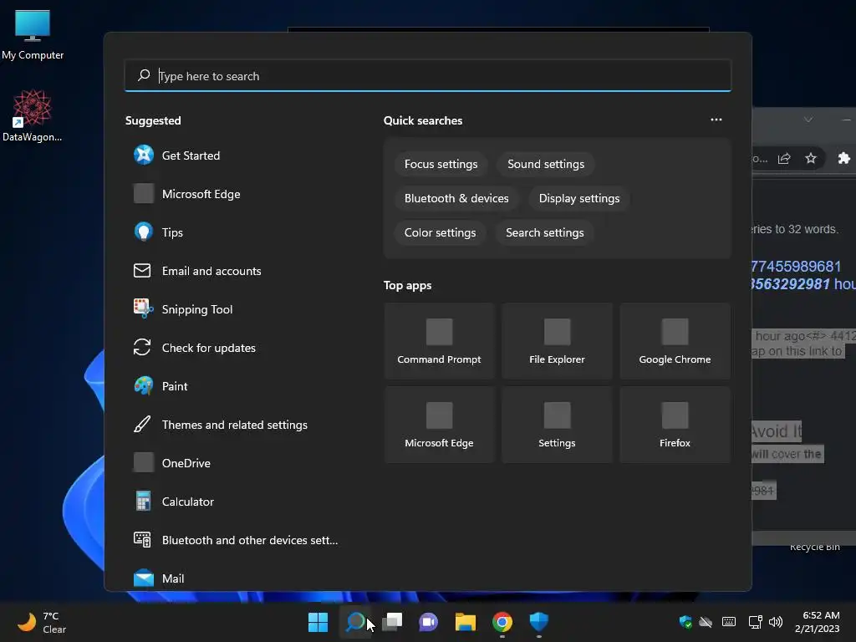This screenshot has width=856, height=642.
Task: Open the Chat icon on the taskbar
Action: tap(429, 622)
